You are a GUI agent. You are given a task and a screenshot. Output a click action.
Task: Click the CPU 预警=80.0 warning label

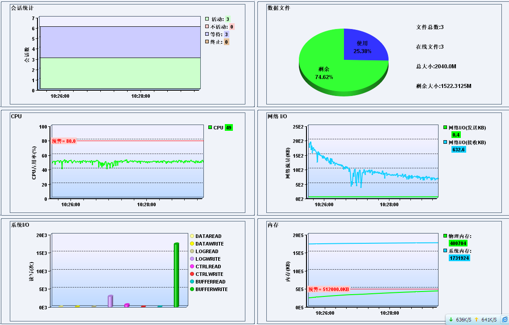click(64, 141)
